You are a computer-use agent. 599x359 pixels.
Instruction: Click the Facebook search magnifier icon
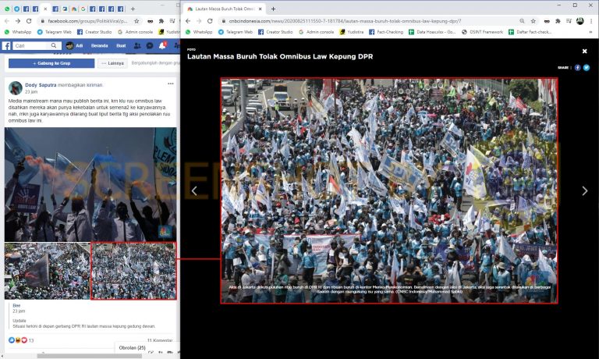(x=54, y=46)
